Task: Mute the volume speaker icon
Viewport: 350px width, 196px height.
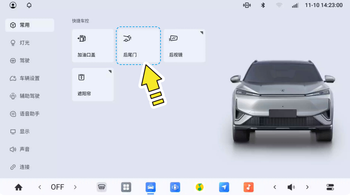Action: click(x=291, y=187)
